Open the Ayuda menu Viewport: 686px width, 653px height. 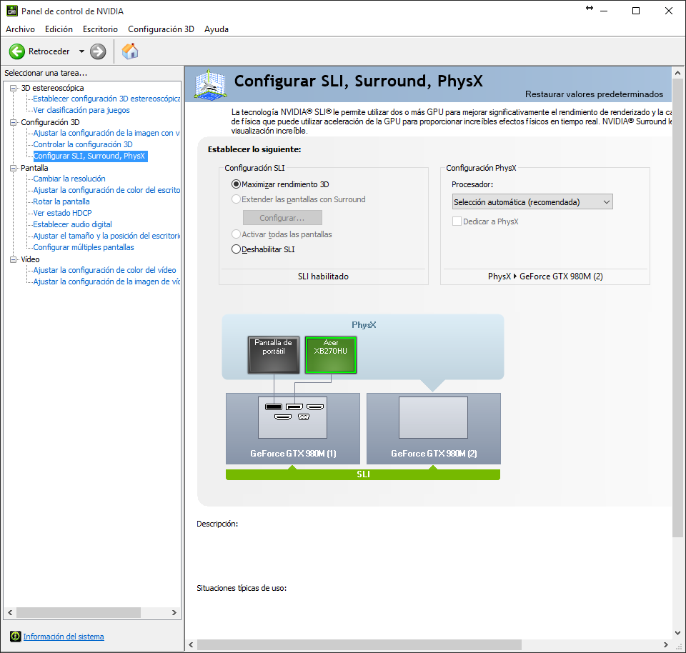(216, 29)
